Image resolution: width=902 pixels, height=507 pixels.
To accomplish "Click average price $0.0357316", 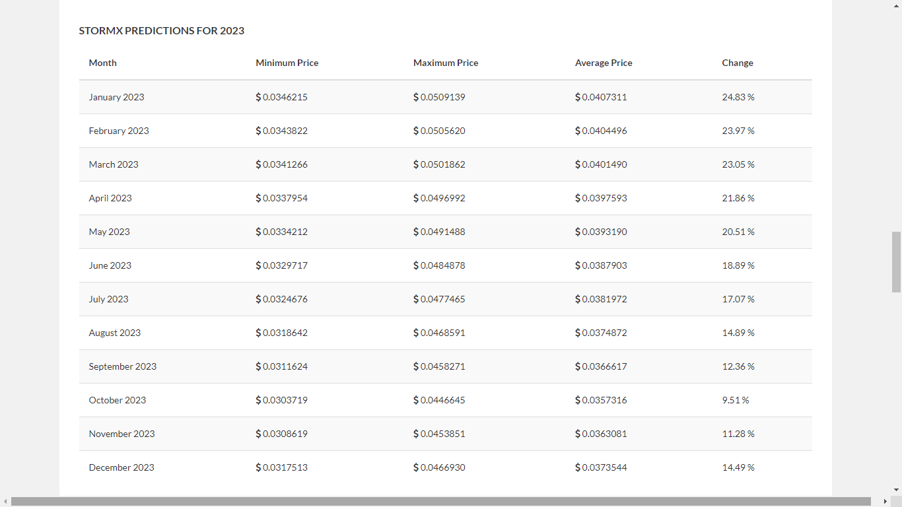I will click(x=602, y=400).
